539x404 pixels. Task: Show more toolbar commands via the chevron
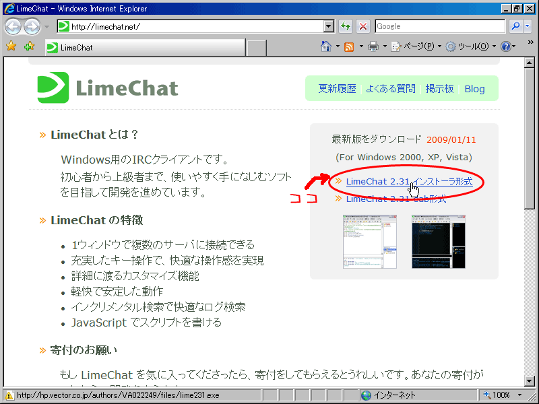[531, 42]
